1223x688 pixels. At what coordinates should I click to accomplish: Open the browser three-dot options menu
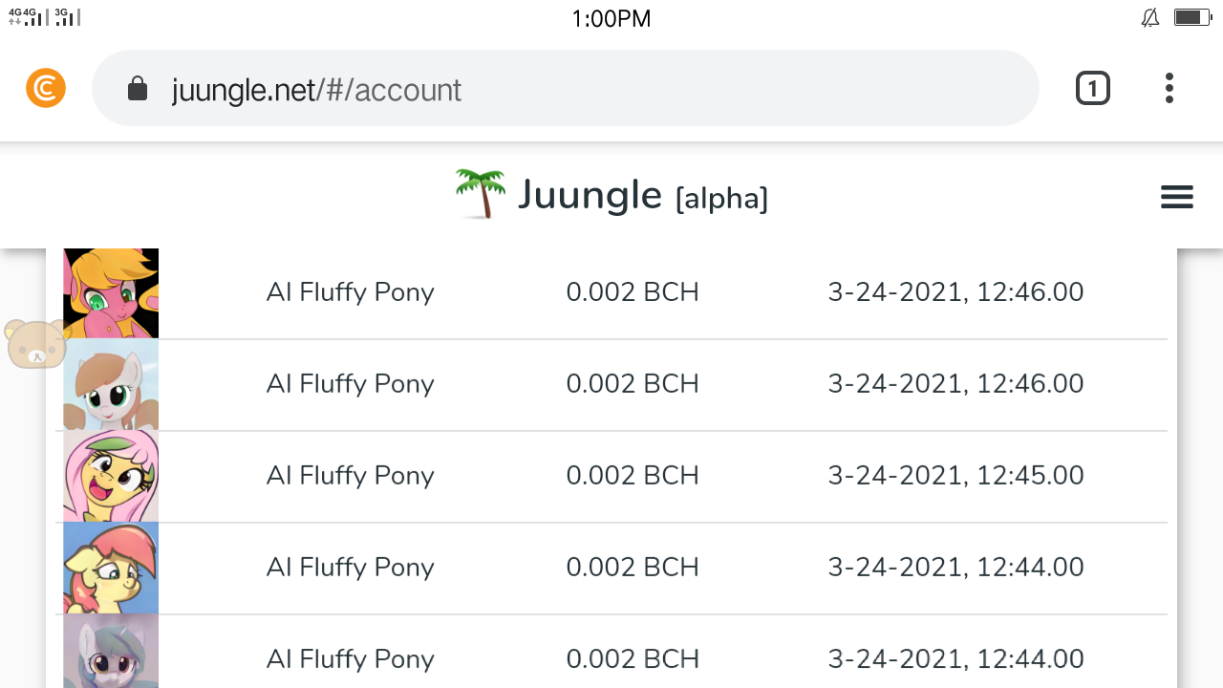[x=1169, y=89]
